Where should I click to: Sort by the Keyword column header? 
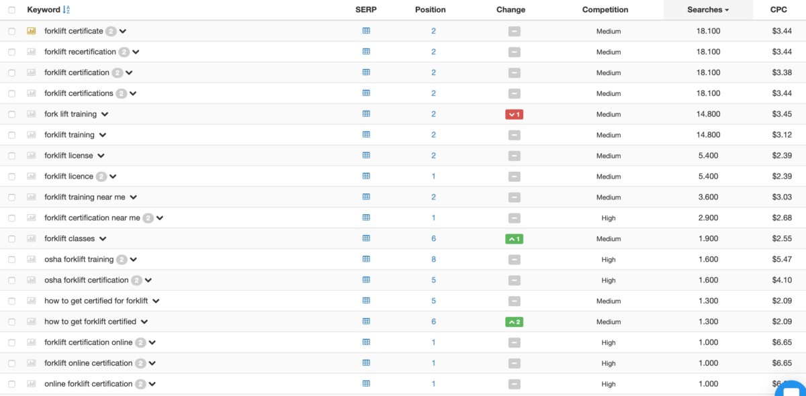click(x=44, y=10)
